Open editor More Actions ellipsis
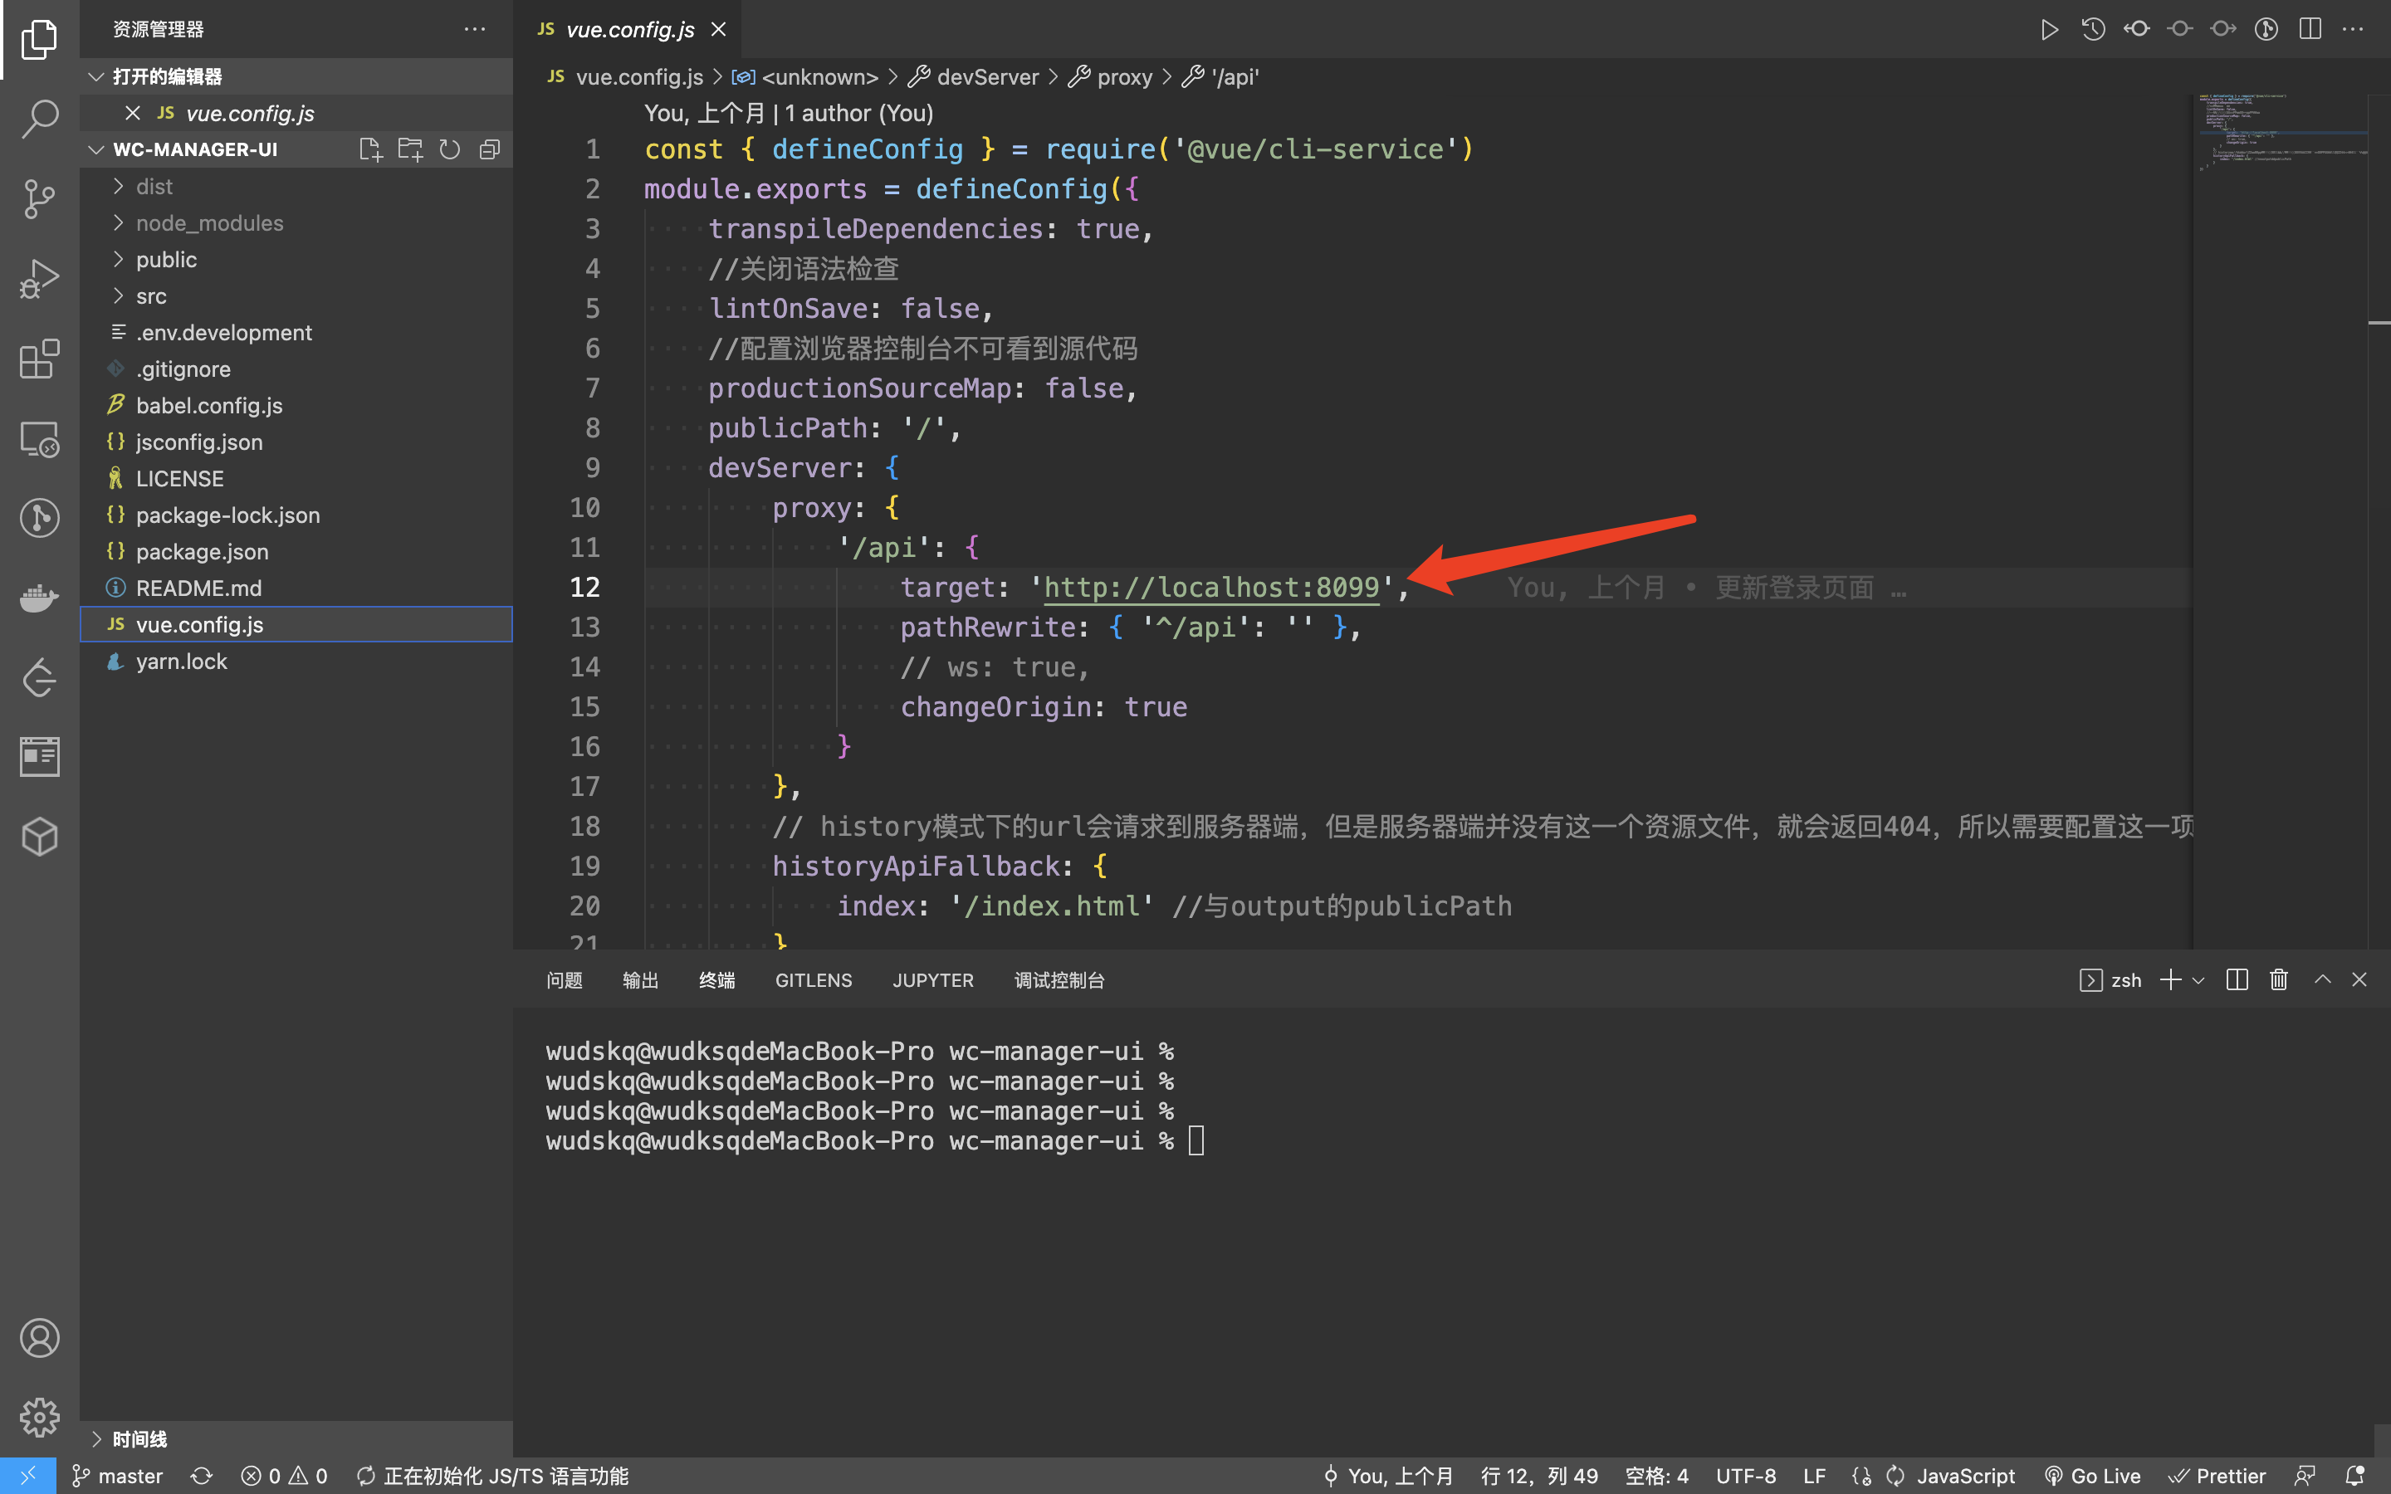2391x1494 pixels. click(2354, 30)
